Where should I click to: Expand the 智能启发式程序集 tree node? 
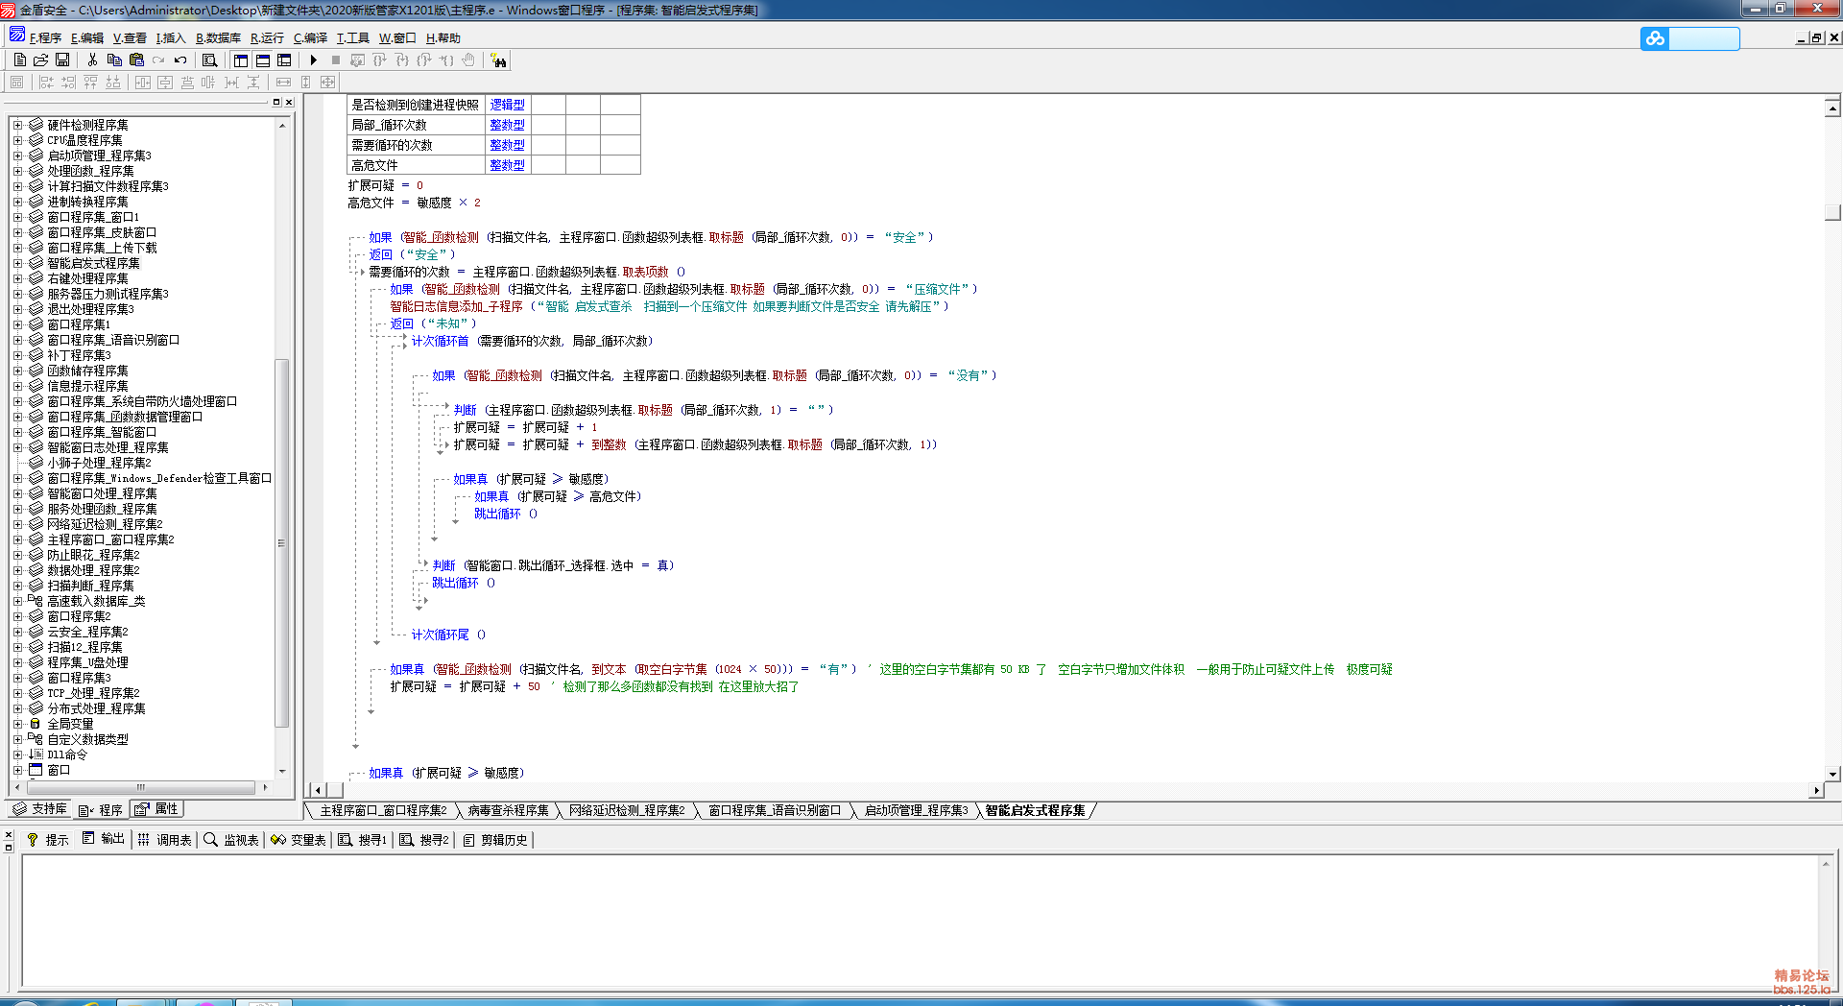[x=17, y=263]
